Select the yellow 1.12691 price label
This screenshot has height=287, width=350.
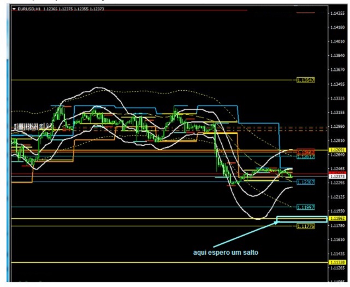[336, 149]
